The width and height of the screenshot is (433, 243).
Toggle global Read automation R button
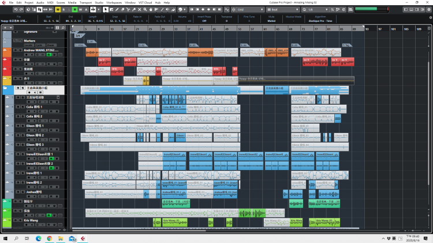[75, 10]
